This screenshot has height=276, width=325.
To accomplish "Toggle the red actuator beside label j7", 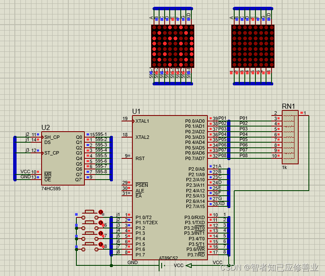I will pos(101,233).
